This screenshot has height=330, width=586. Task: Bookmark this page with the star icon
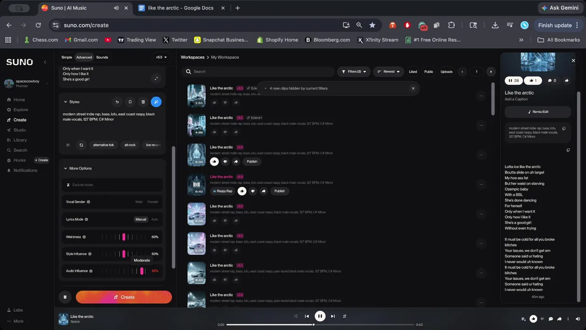pos(372,25)
